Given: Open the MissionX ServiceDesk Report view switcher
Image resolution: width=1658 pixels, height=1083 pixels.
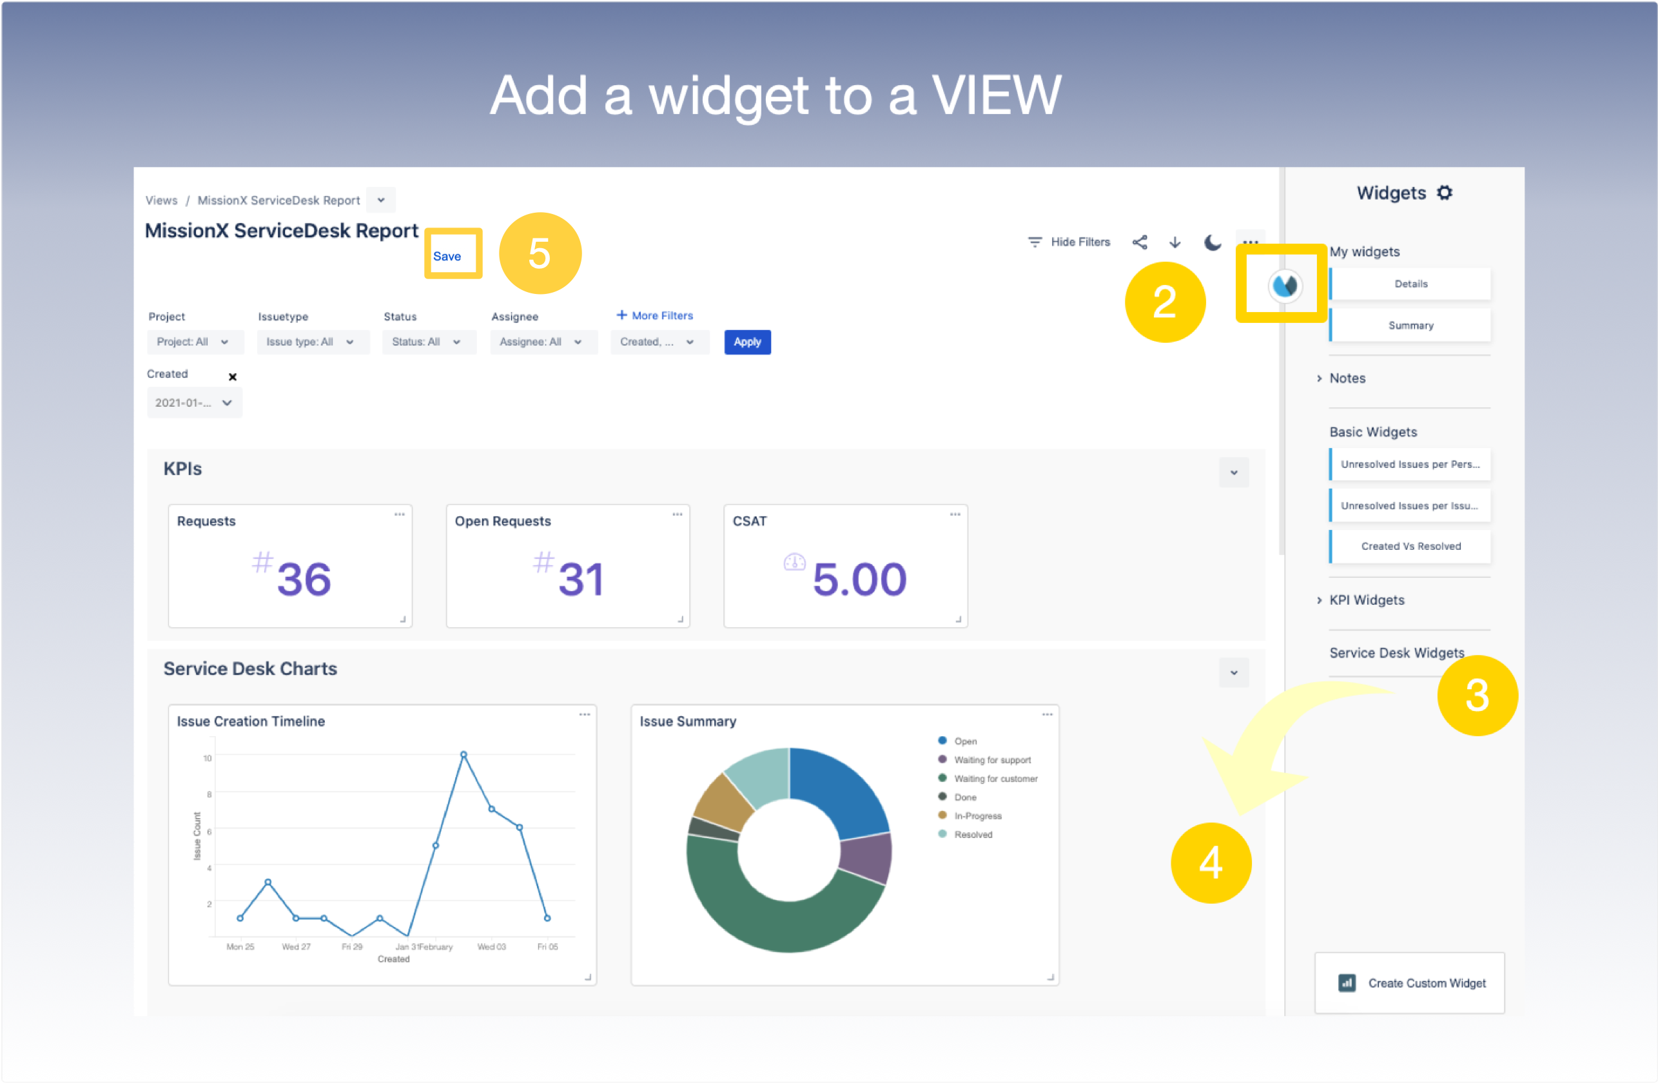Looking at the screenshot, I should [x=380, y=200].
